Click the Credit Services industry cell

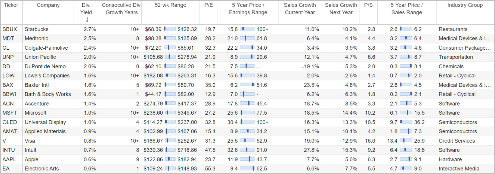pos(457,141)
